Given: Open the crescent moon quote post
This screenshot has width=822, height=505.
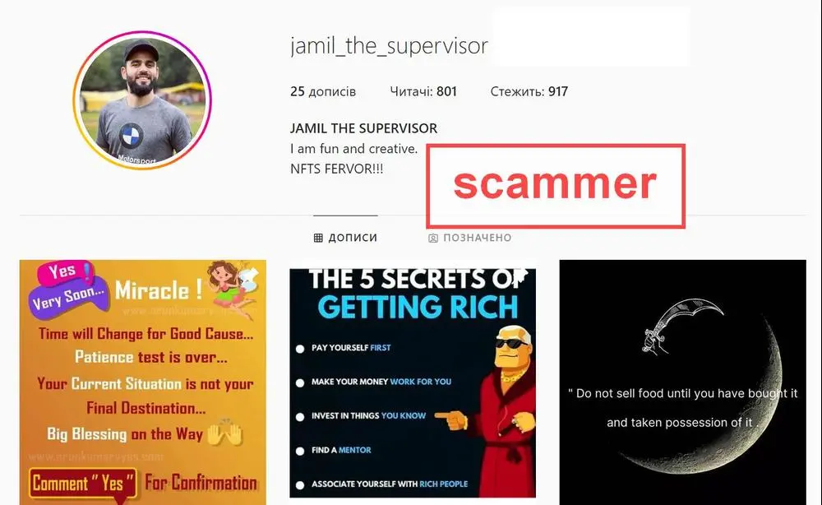Looking at the screenshot, I should [682, 382].
